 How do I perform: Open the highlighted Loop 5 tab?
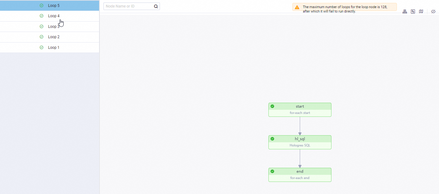tap(53, 5)
